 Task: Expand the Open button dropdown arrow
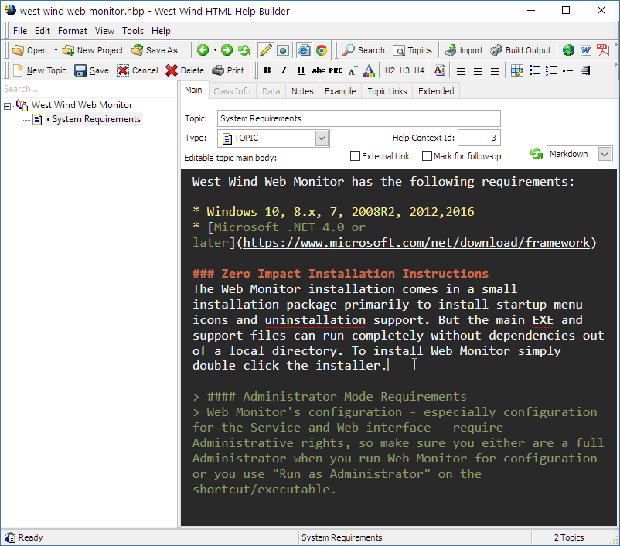coord(56,50)
